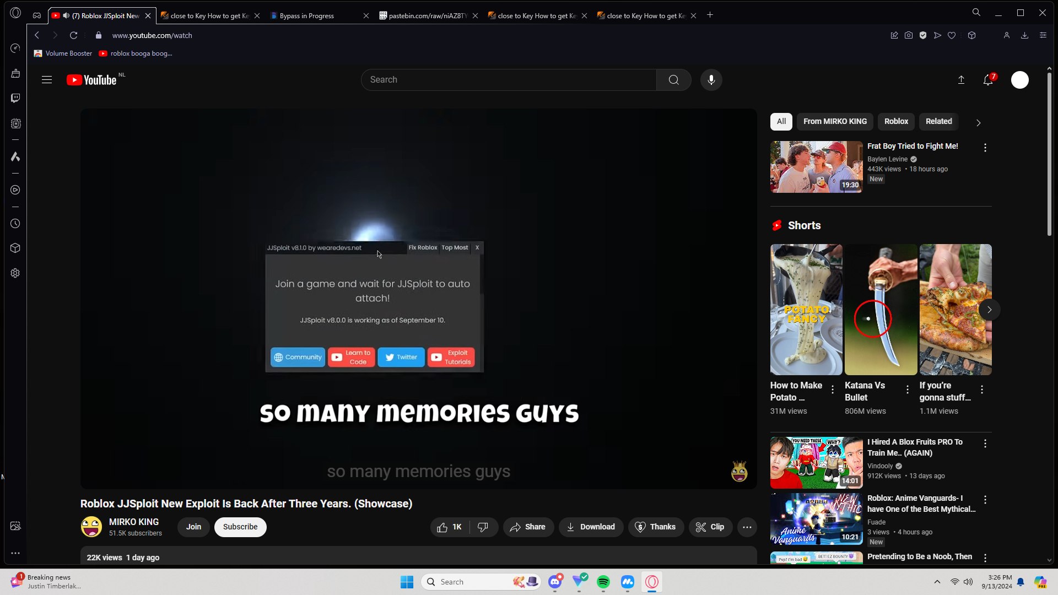The width and height of the screenshot is (1058, 595).
Task: Start voice search with the microphone
Action: click(711, 80)
